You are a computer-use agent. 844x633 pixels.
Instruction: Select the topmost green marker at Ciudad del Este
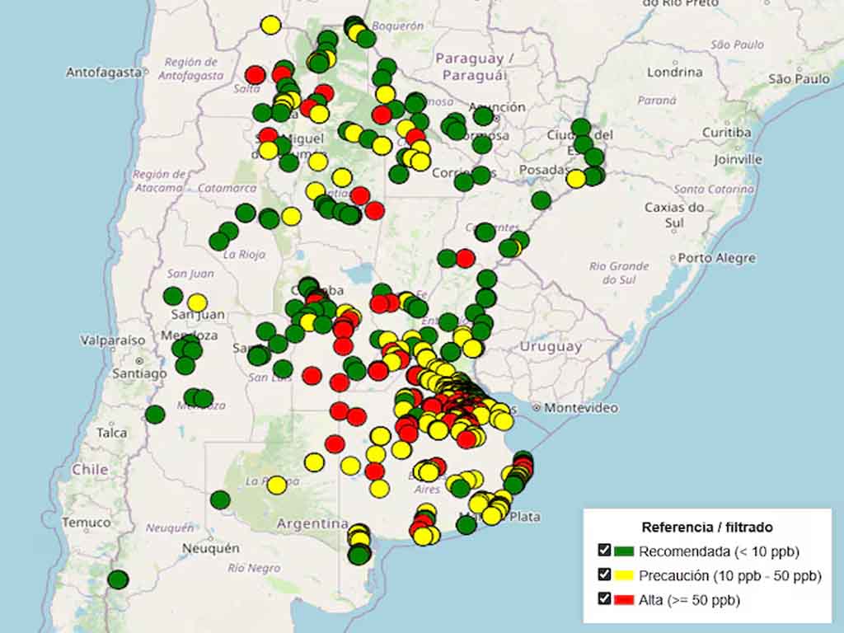pyautogui.click(x=581, y=128)
